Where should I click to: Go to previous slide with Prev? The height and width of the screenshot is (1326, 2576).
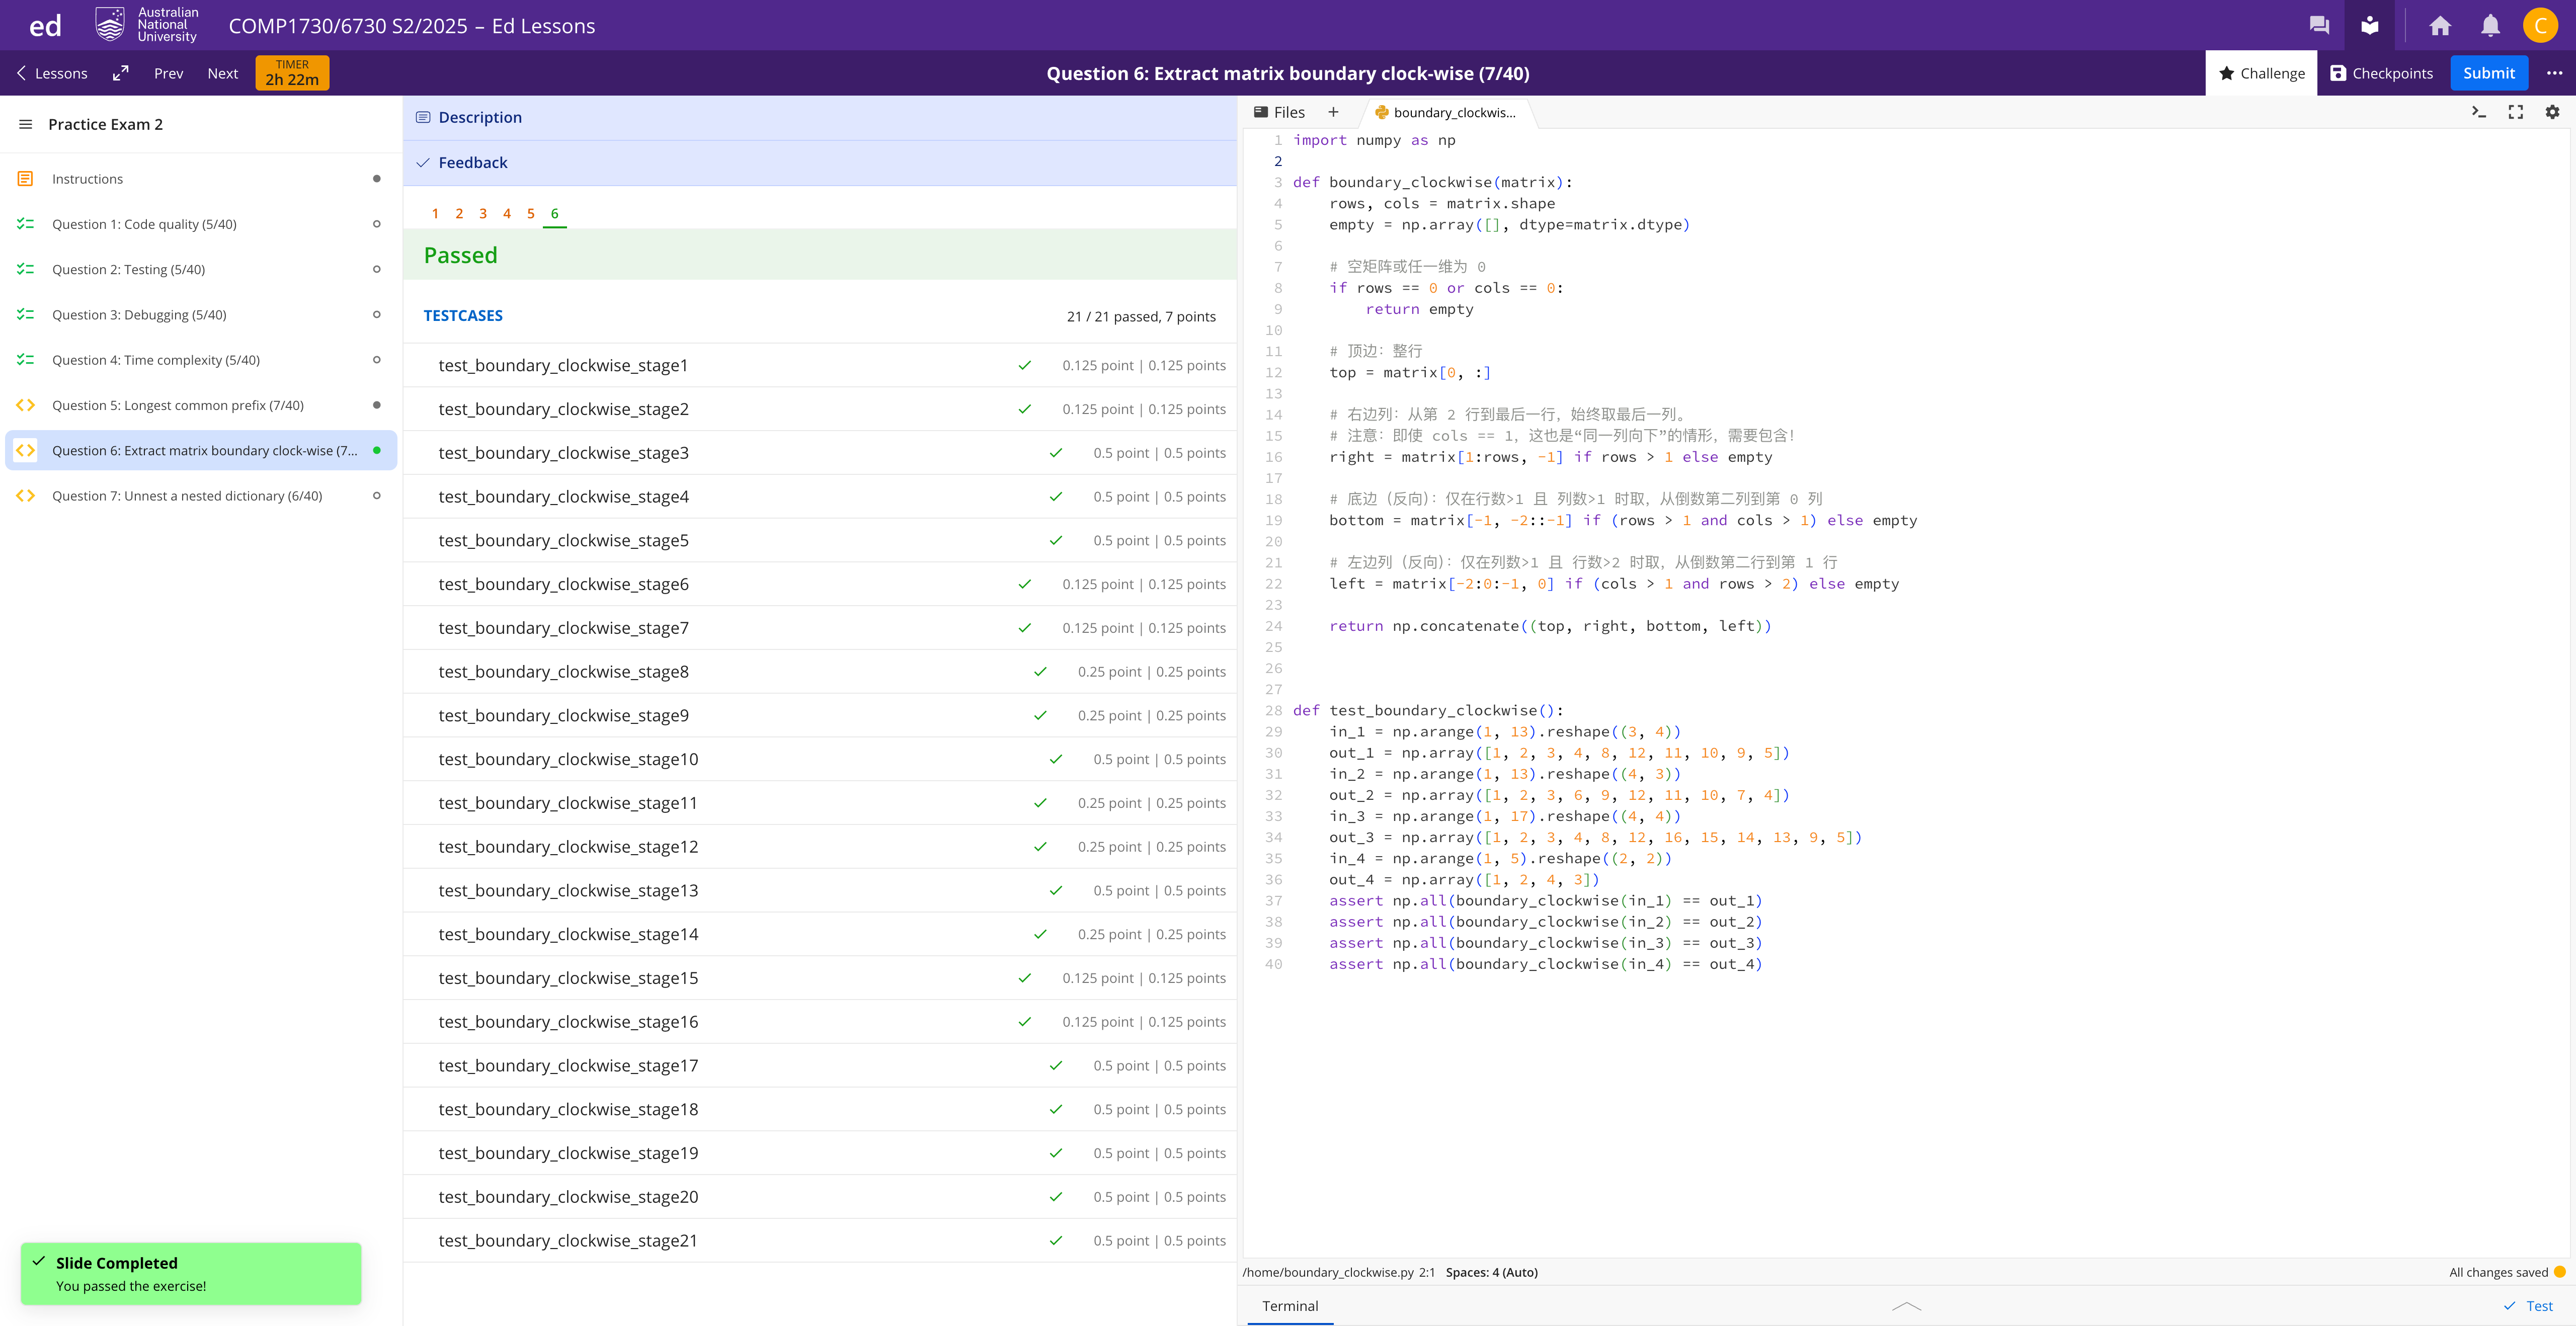pyautogui.click(x=168, y=73)
